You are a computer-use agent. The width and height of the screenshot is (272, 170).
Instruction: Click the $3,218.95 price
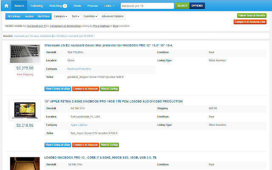pos(25,125)
